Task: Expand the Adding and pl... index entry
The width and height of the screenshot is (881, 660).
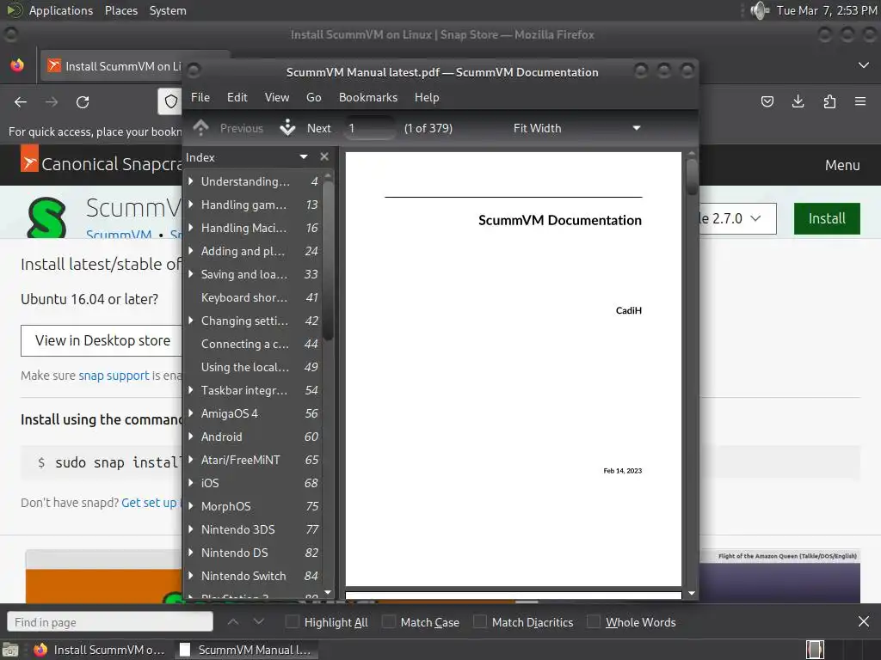Action: click(x=190, y=250)
